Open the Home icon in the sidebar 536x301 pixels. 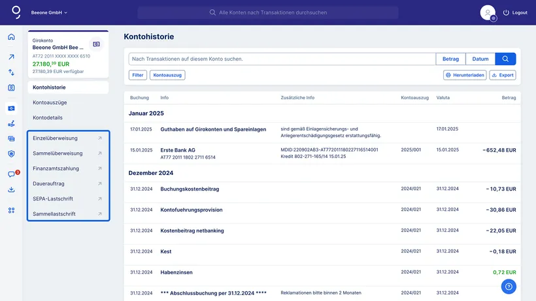tap(11, 37)
